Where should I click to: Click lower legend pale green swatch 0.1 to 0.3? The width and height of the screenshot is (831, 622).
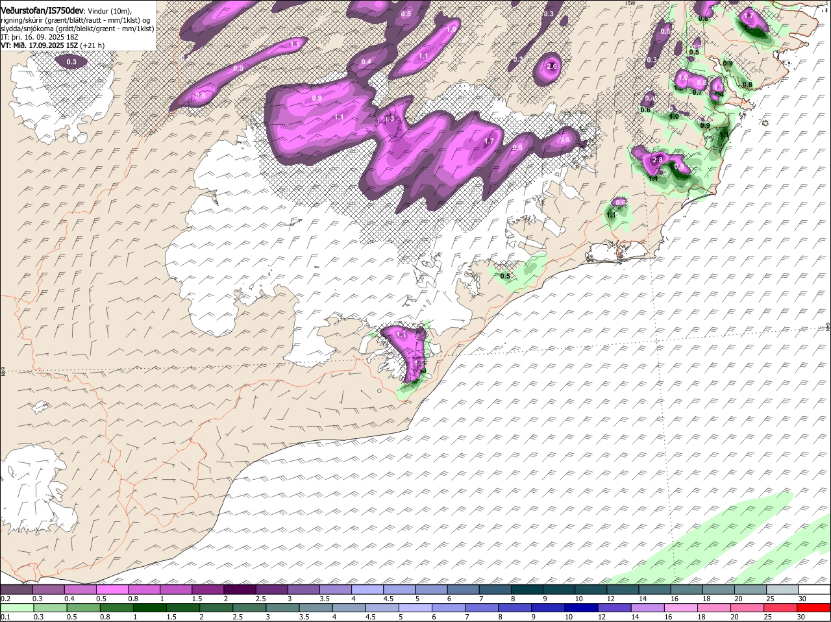tap(16, 608)
